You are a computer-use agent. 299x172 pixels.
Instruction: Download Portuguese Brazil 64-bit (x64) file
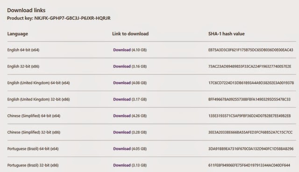[122, 149]
